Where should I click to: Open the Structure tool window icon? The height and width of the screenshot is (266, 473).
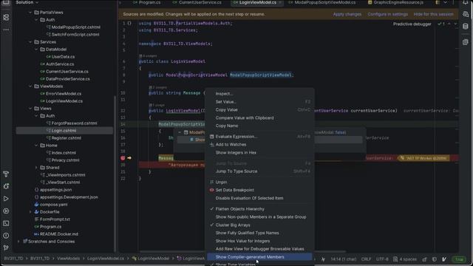tap(6, 18)
